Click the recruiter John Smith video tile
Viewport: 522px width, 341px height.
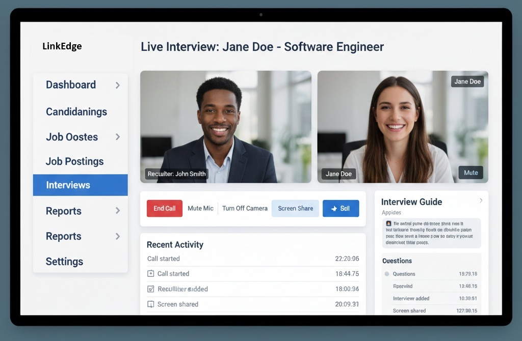[x=226, y=127]
